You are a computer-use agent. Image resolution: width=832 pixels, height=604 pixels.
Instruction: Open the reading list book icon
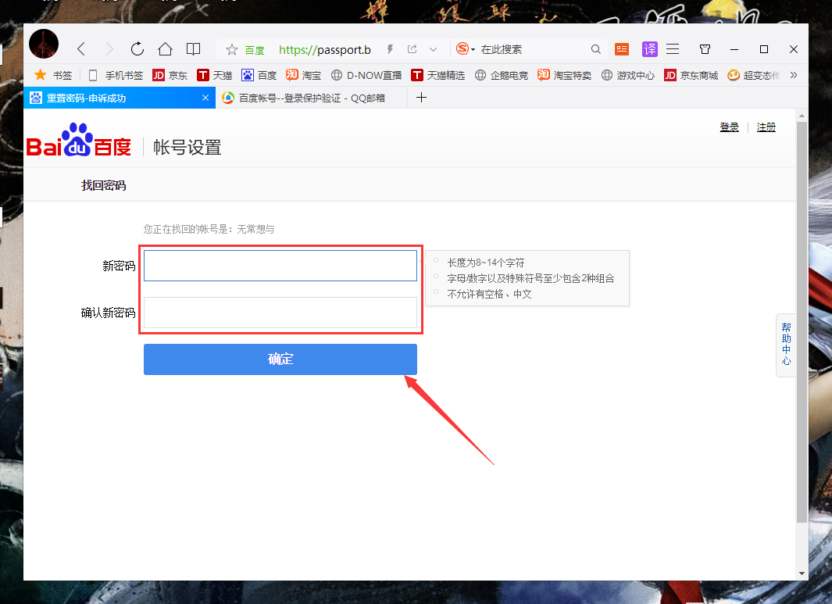click(x=194, y=48)
